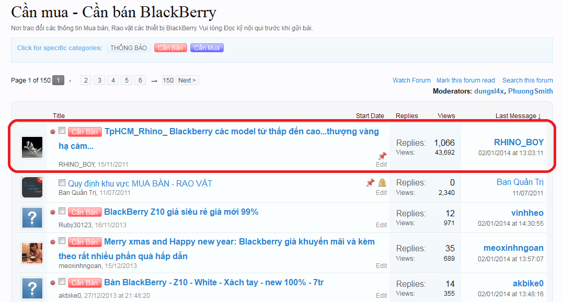The width and height of the screenshot is (563, 302).
Task: Open meoxinhngoan avatar photo
Action: 32,253
